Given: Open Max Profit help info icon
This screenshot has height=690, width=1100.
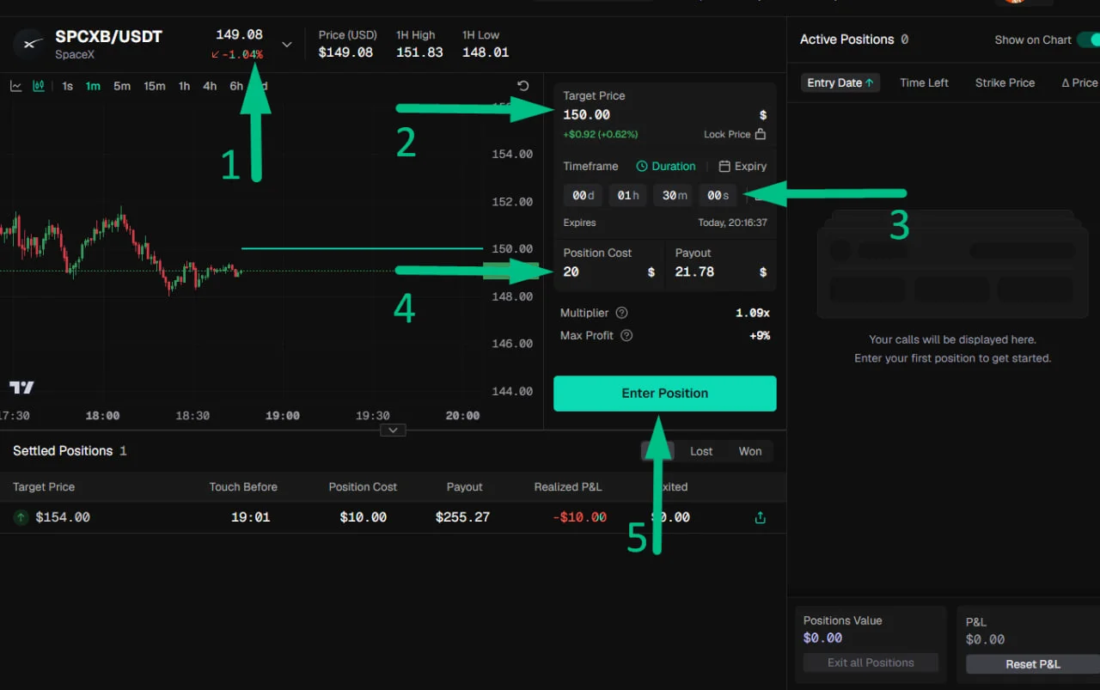Looking at the screenshot, I should point(626,335).
